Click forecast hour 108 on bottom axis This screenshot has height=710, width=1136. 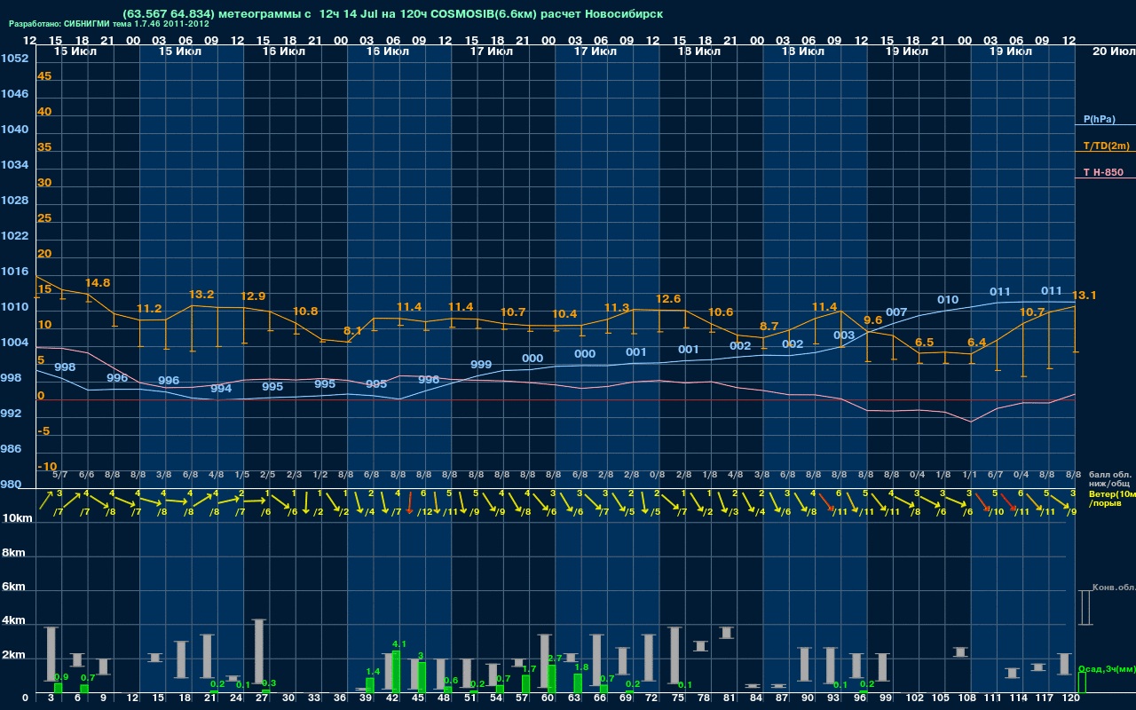tap(966, 699)
